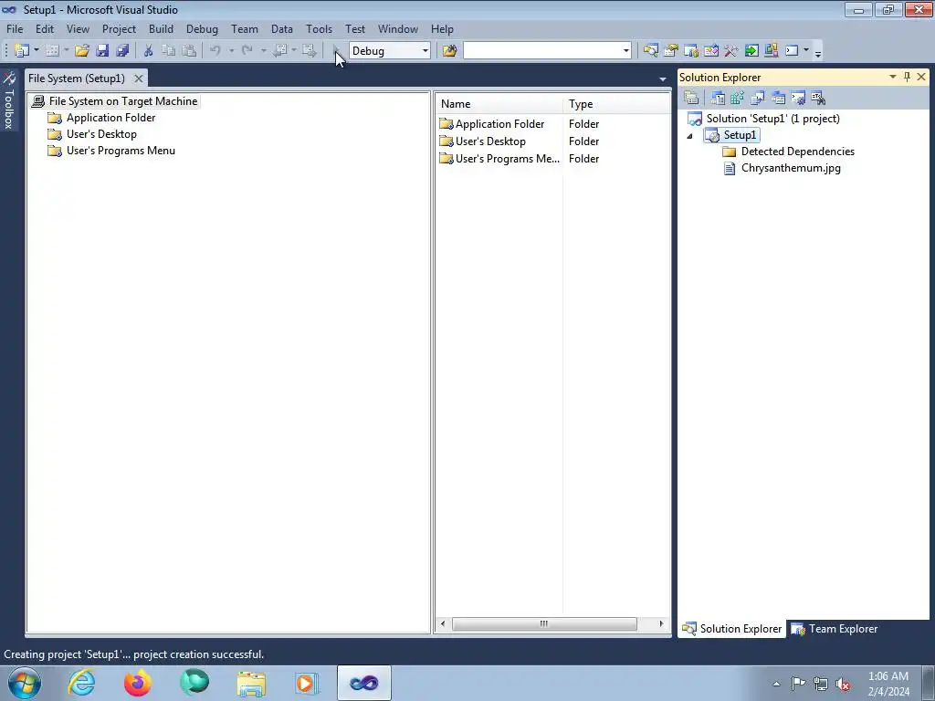Screen dimensions: 935x701
Task: Open the User Interface Editor icon
Action: (x=778, y=98)
